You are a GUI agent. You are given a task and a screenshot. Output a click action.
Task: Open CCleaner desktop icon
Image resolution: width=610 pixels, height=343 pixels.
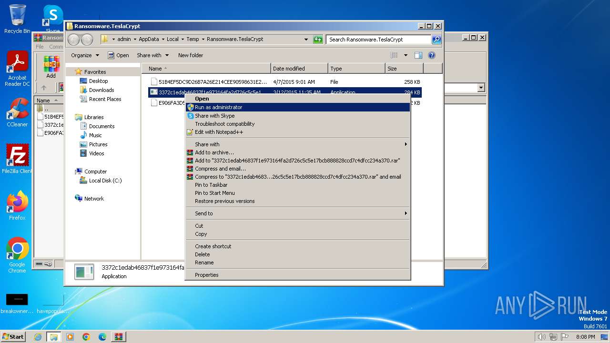(17, 112)
